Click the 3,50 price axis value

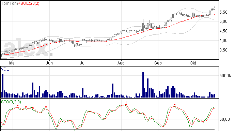223,50
